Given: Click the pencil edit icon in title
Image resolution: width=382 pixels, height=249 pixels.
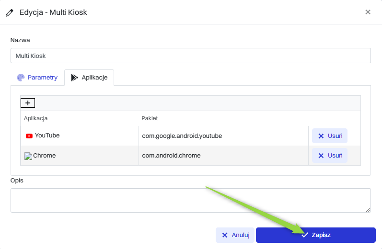Looking at the screenshot, I should point(10,12).
